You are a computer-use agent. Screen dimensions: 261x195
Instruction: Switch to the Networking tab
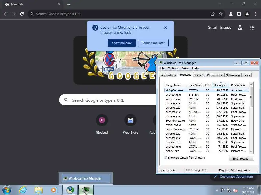click(x=233, y=75)
